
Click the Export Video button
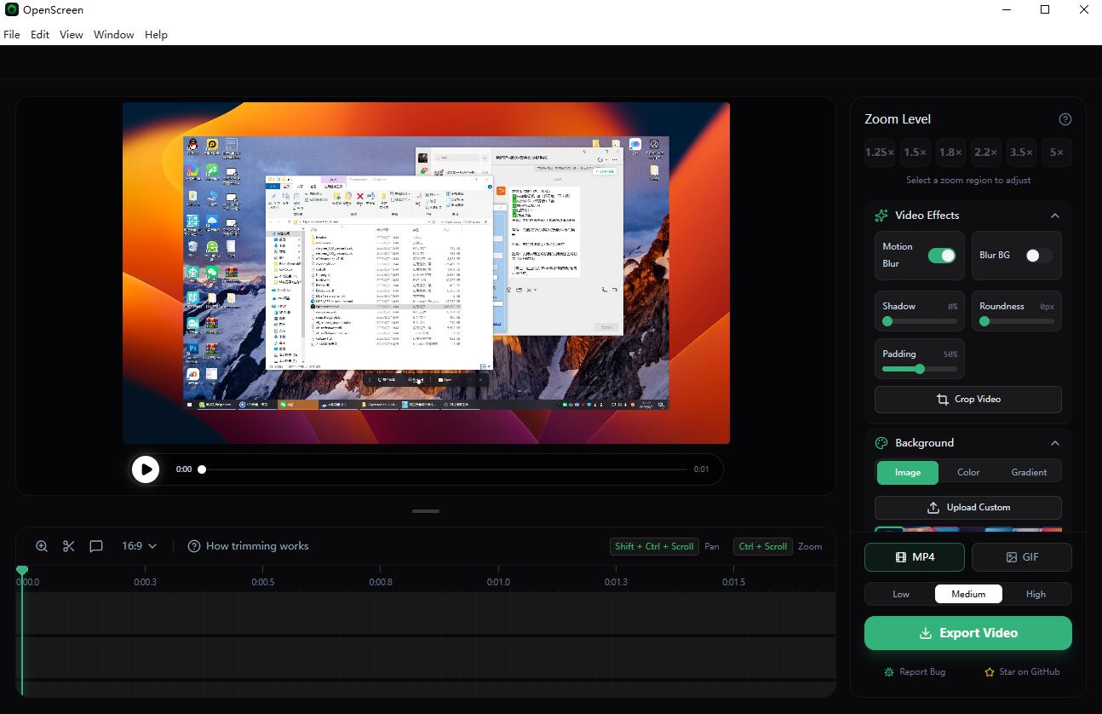[x=967, y=632]
